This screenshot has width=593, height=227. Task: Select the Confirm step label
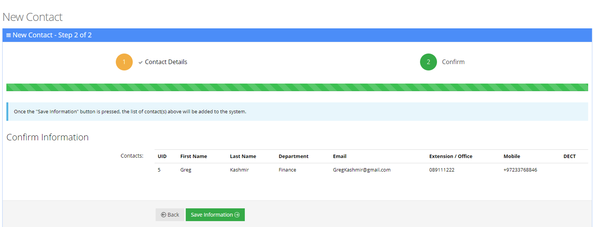pyautogui.click(x=453, y=62)
